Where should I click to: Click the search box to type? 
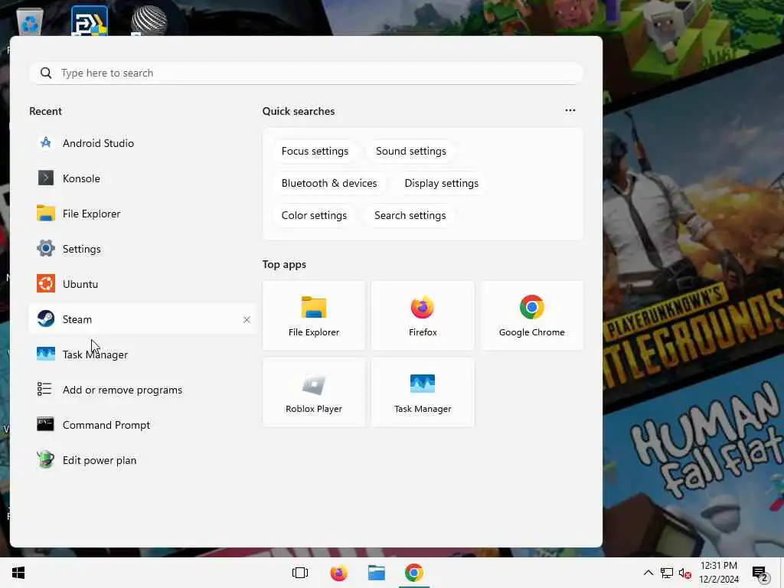coord(306,73)
